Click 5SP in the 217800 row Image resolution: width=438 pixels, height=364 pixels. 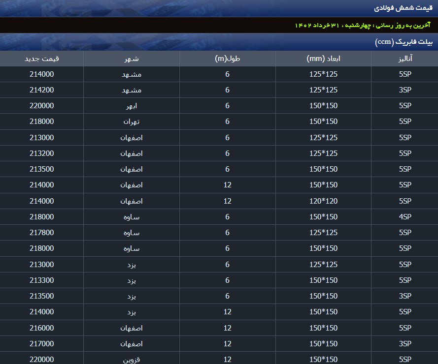(405, 232)
